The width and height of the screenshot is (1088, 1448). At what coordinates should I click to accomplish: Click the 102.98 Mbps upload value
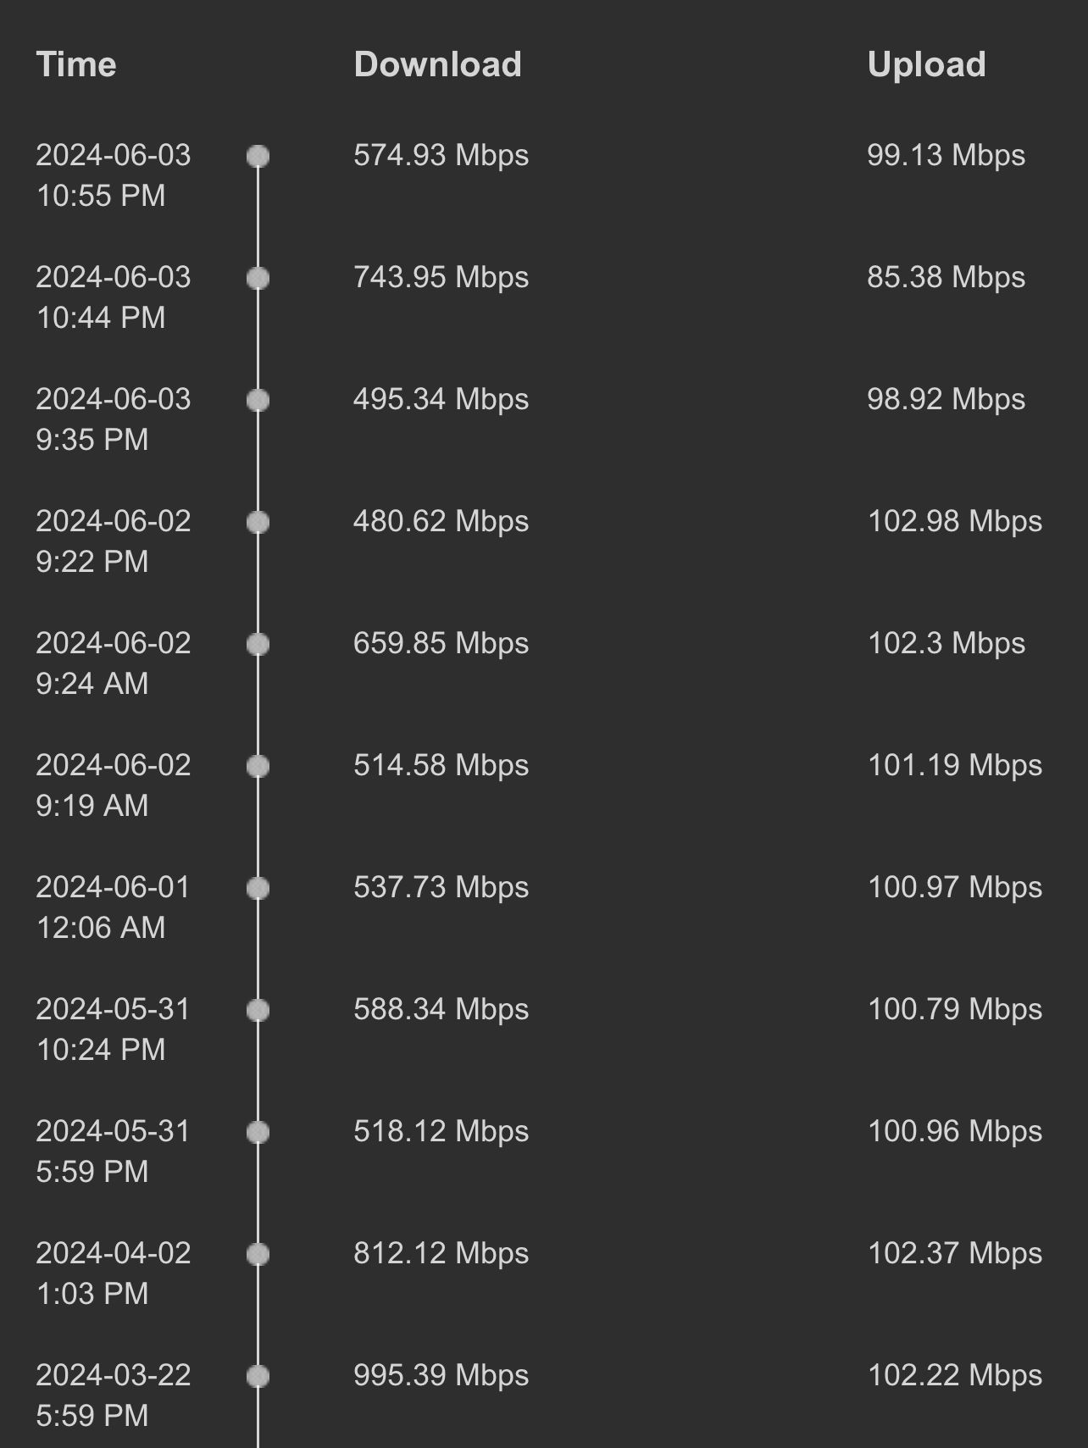click(954, 522)
